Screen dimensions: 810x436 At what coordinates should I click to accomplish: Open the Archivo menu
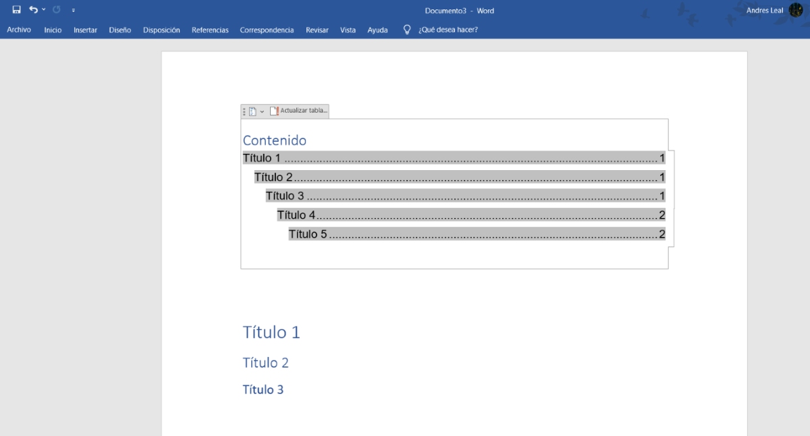tap(19, 30)
